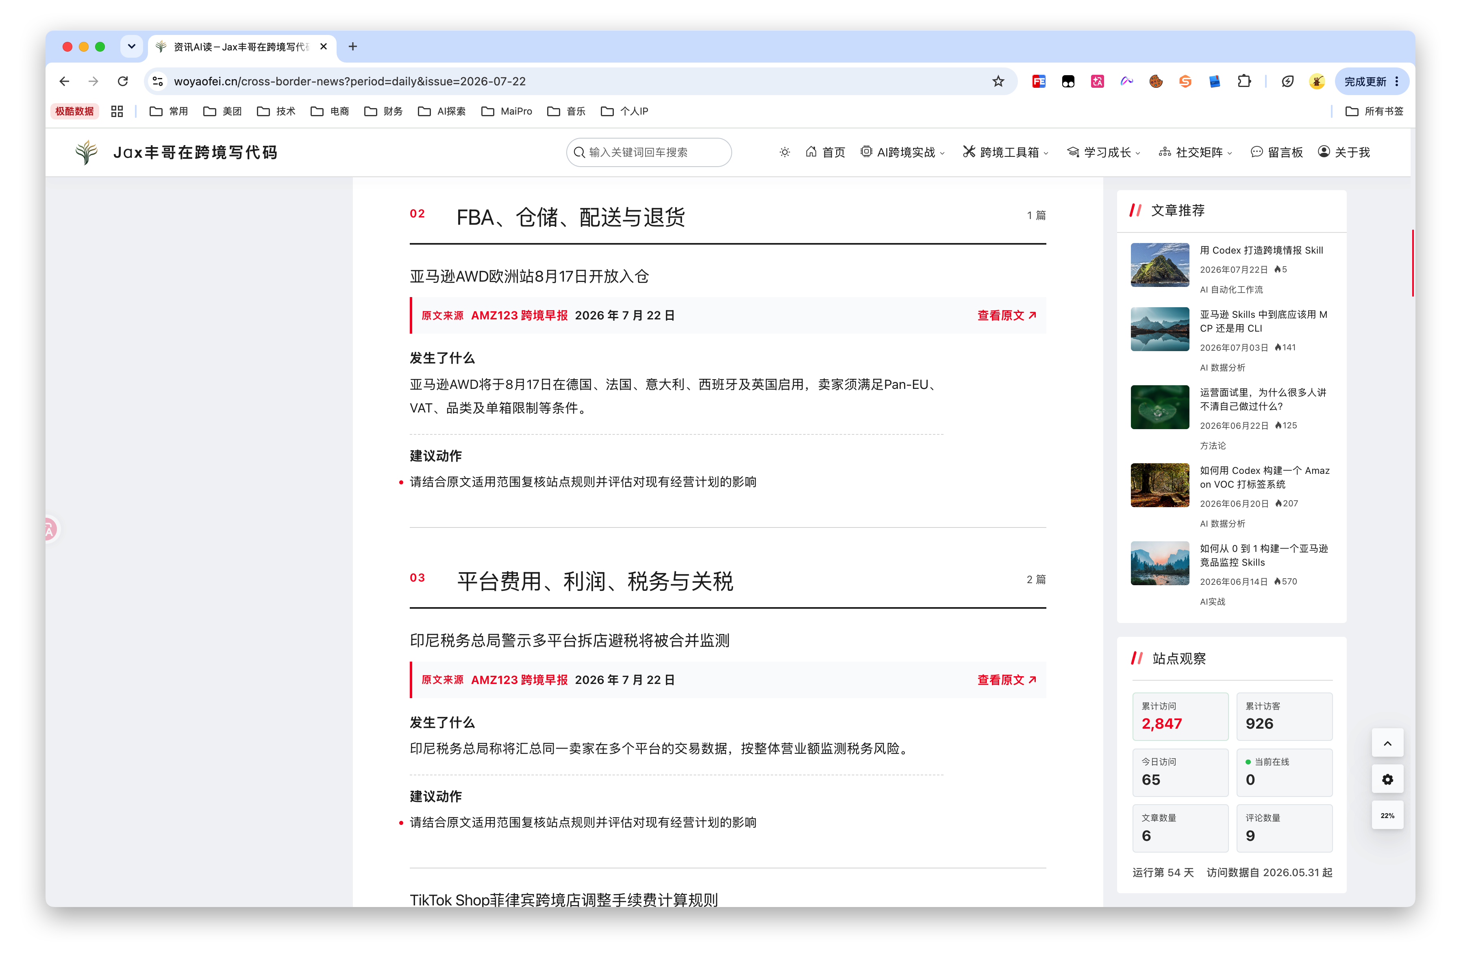This screenshot has width=1461, height=968.
Task: Jump back to top with arrow button
Action: click(1387, 743)
